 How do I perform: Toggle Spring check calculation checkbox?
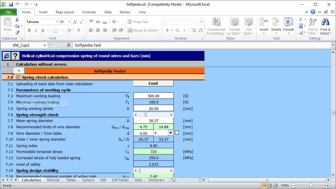pyautogui.click(x=18, y=77)
